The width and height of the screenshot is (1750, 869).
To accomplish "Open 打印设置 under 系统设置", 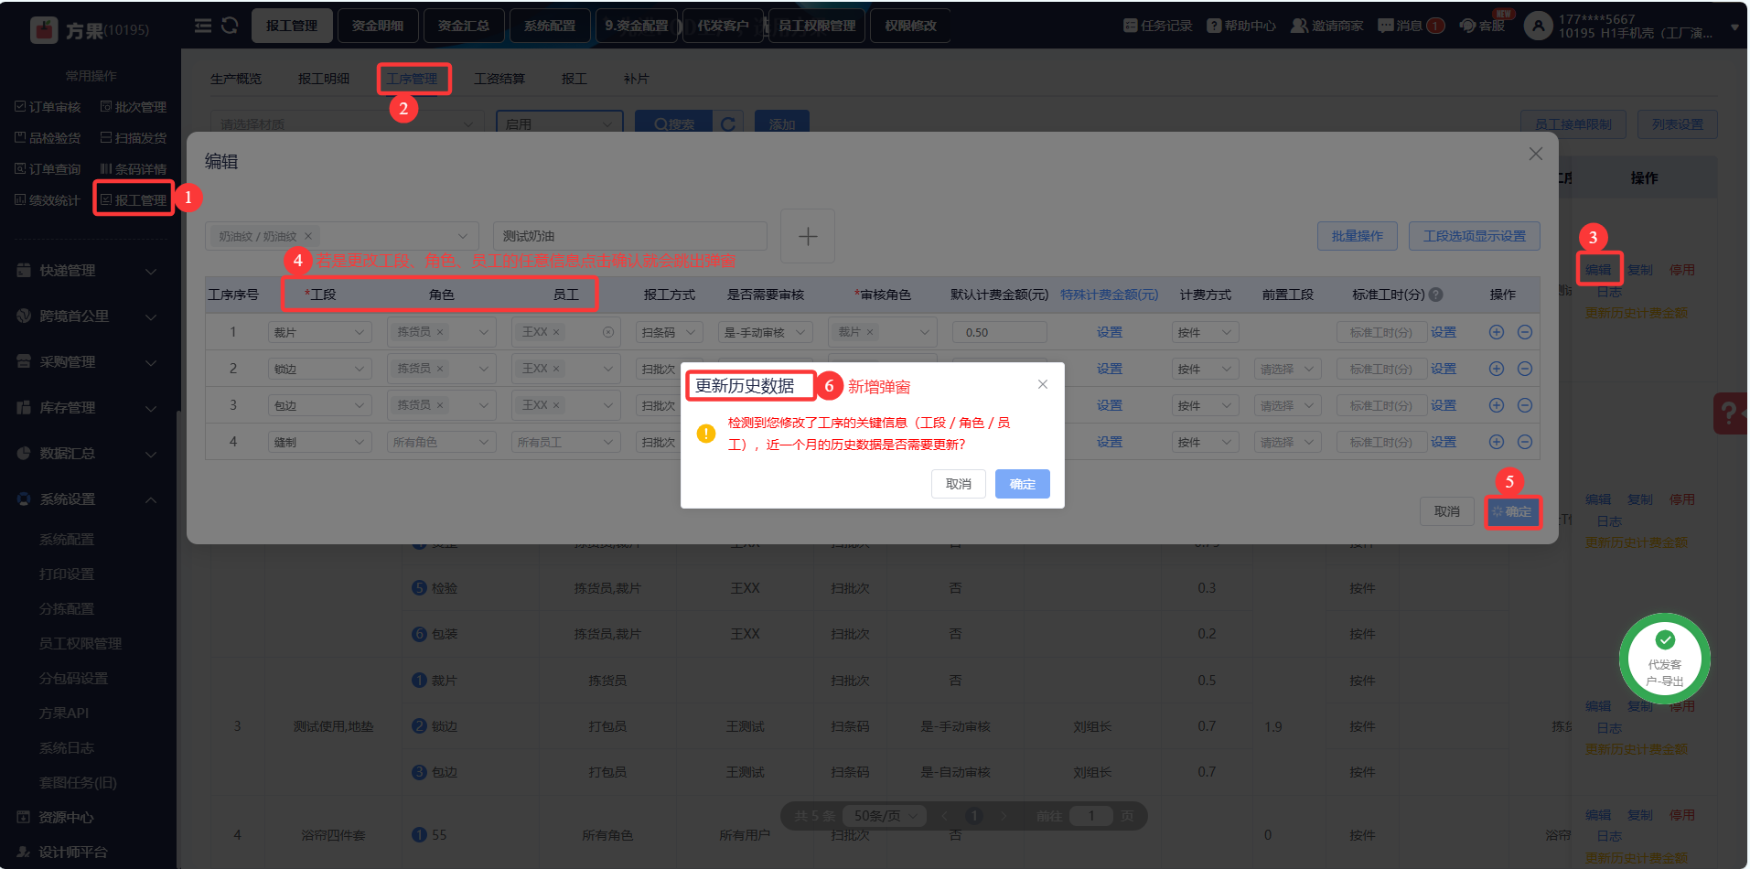I will coord(67,574).
